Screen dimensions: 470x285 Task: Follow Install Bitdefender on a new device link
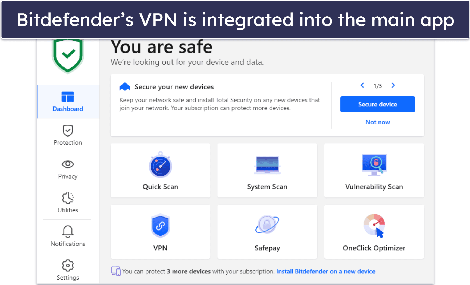pos(326,271)
